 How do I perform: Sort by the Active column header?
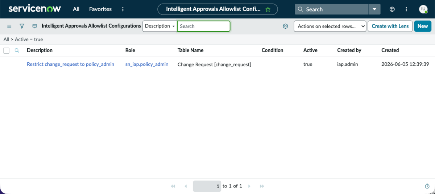[x=310, y=50]
